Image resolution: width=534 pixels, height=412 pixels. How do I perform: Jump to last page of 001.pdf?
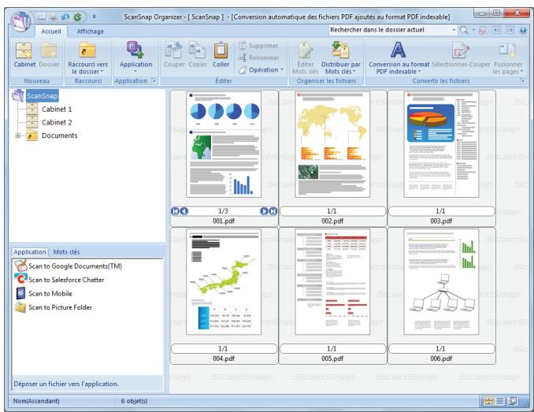pyautogui.click(x=273, y=211)
